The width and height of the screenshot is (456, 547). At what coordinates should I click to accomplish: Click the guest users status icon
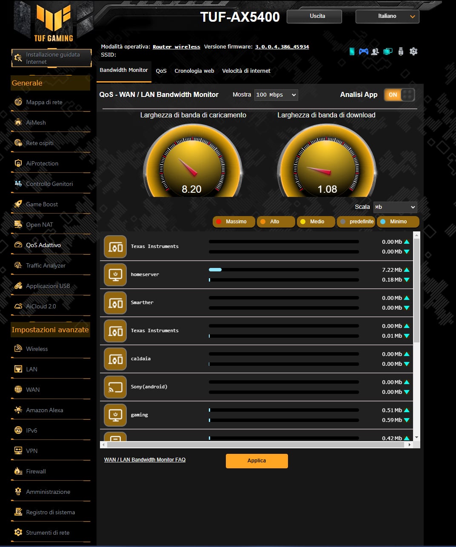(375, 51)
